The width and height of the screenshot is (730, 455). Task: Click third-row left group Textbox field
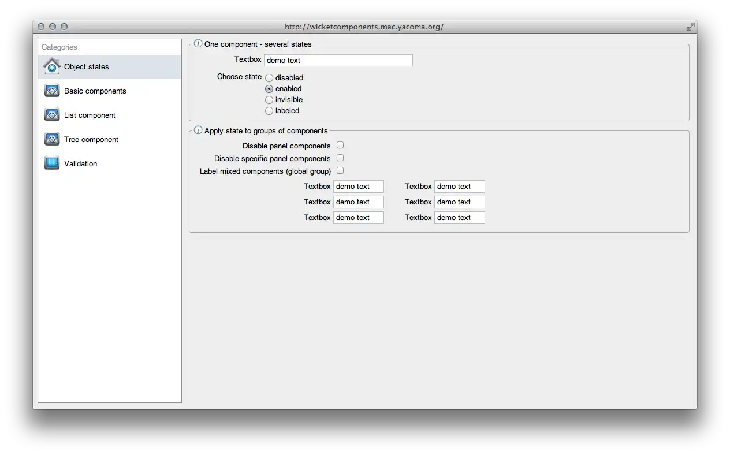point(359,218)
